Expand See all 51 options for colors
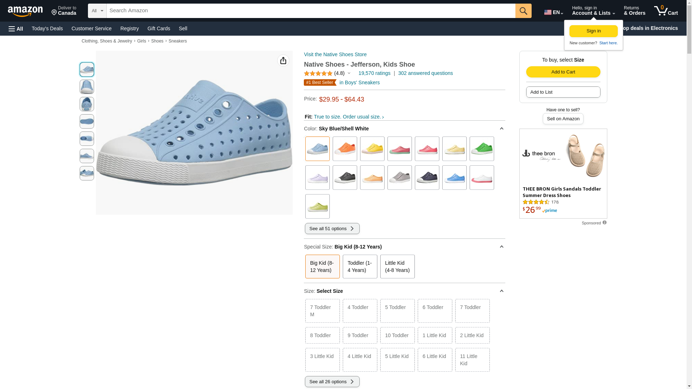This screenshot has height=389, width=692. [x=332, y=229]
